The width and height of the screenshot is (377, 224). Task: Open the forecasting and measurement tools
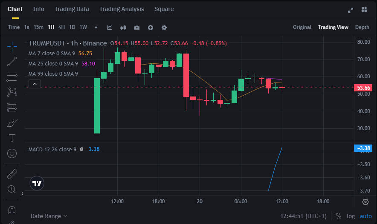point(12,108)
